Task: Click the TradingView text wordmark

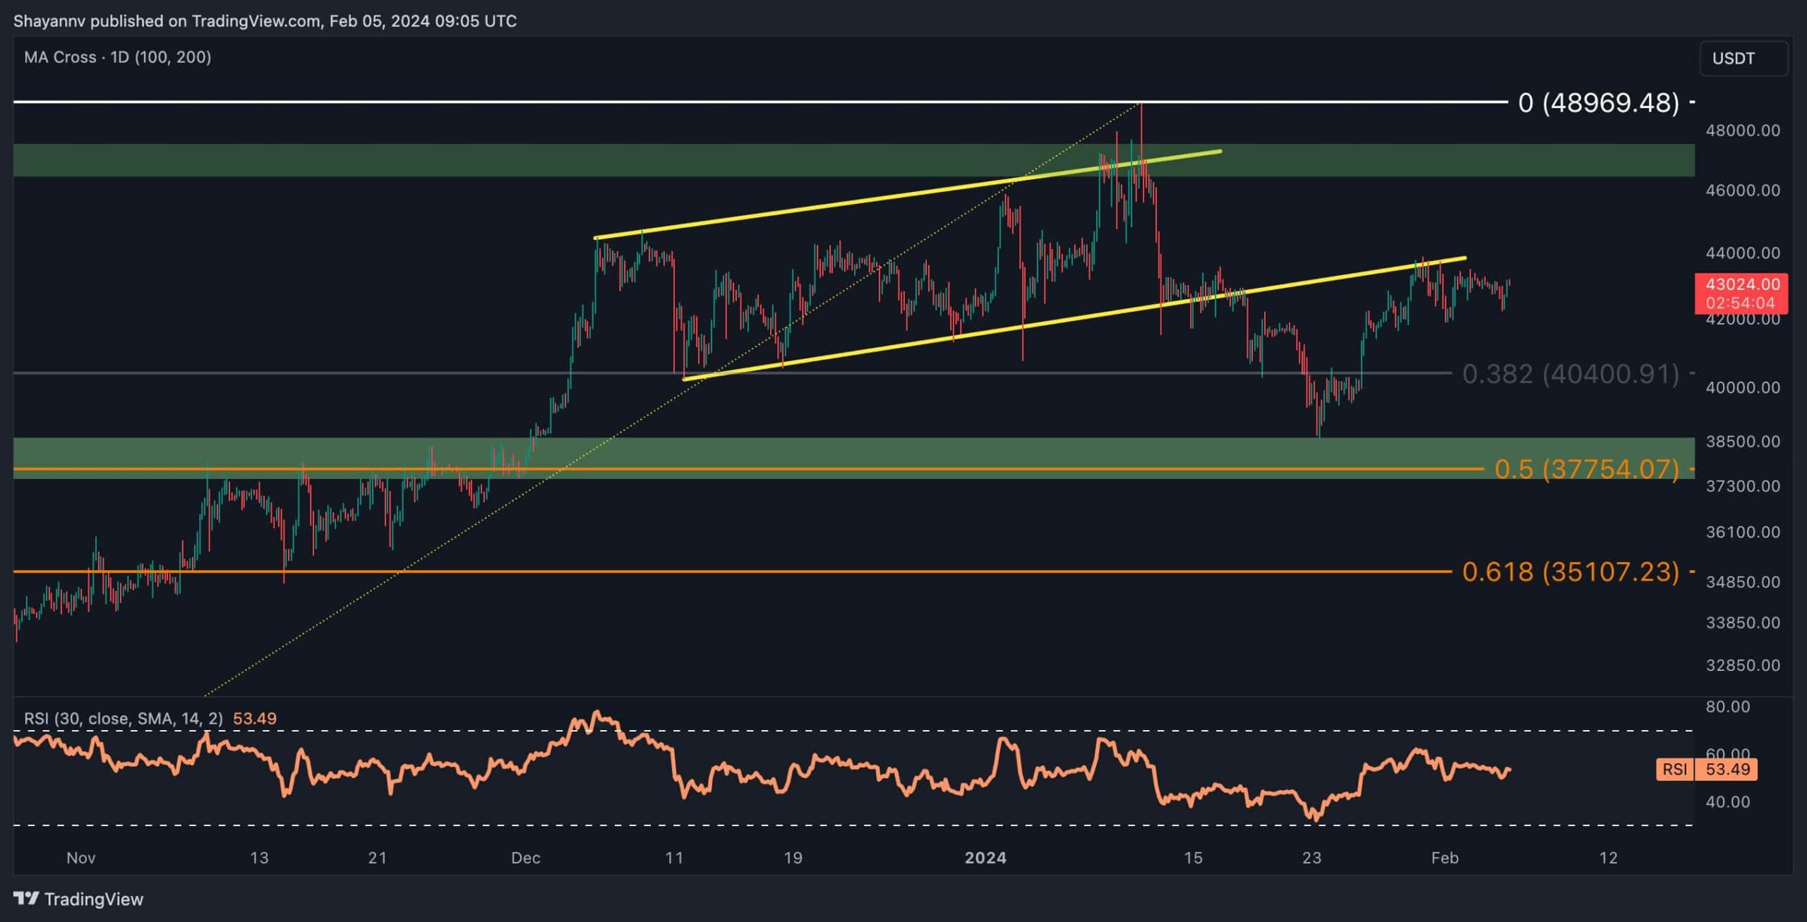Action: click(x=93, y=899)
